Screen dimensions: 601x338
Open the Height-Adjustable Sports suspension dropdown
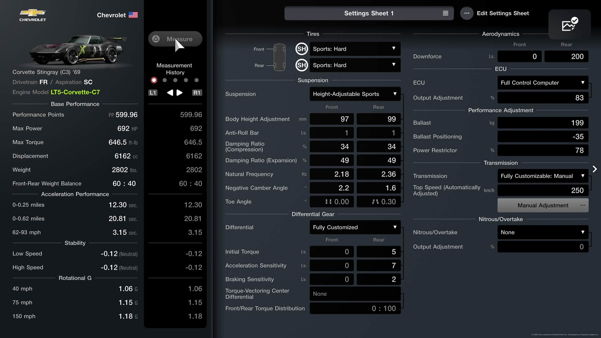(355, 94)
